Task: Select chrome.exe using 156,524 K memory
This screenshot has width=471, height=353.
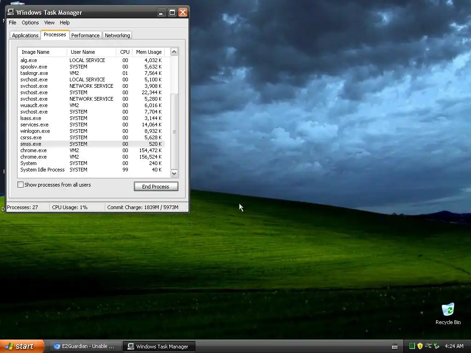Action: point(92,157)
